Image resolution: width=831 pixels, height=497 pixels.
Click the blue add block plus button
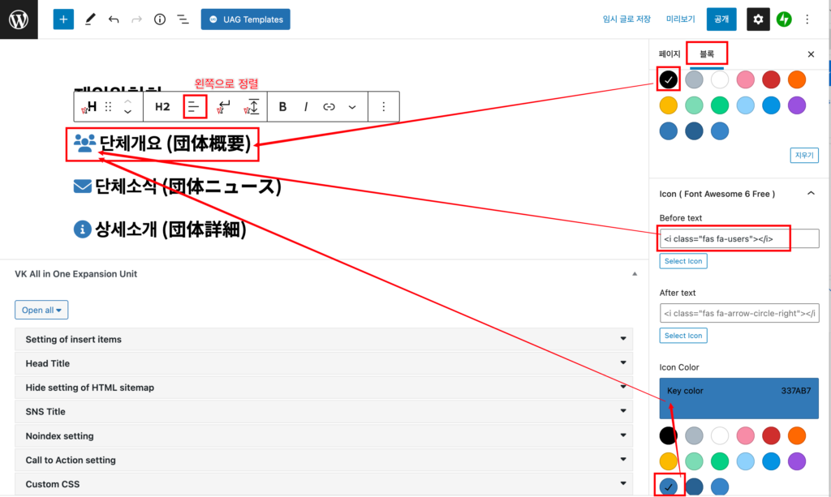coord(63,19)
